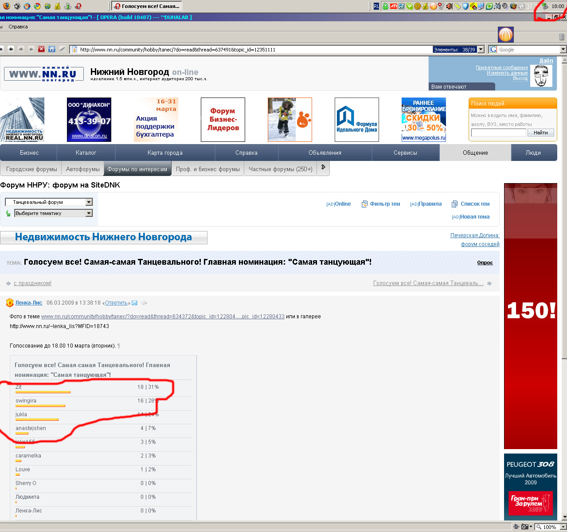Switch to the Автофорумы tab
This screenshot has height=532, width=567.
pyautogui.click(x=83, y=169)
